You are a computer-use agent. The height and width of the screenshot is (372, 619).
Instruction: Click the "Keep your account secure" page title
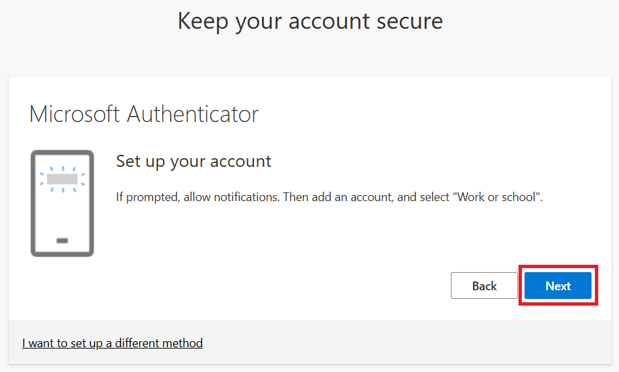(x=310, y=21)
